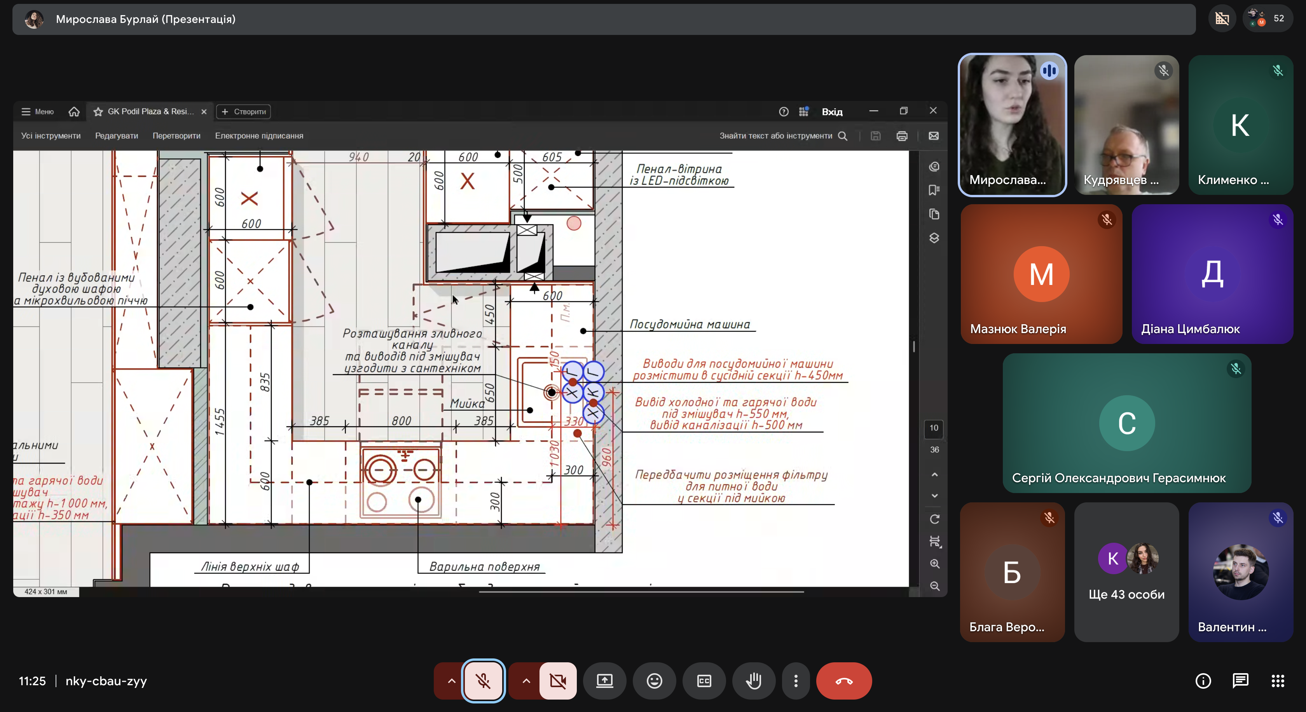Screen dimensions: 1306x712
Task: Expand video settings arrow beside camera
Action: (x=526, y=681)
